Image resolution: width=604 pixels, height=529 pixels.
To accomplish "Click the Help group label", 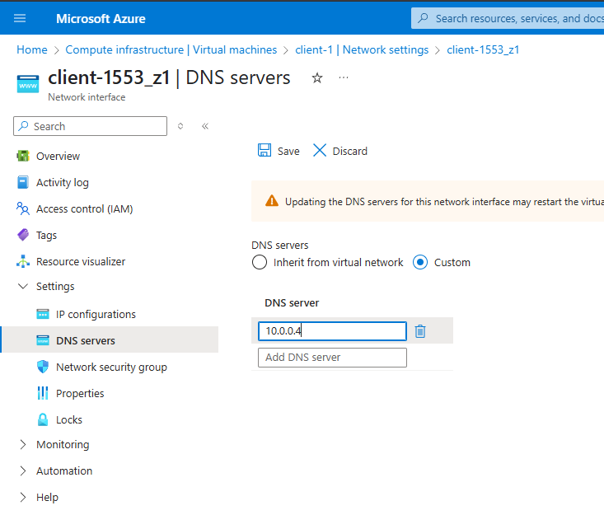I will tap(47, 498).
